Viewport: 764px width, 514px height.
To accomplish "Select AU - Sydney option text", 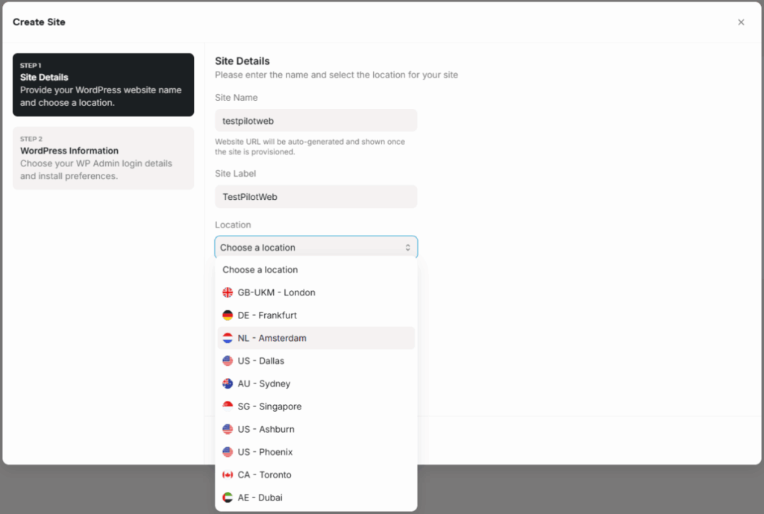I will coord(264,383).
